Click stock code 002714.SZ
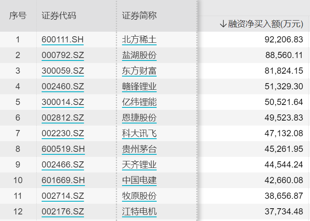This screenshot has width=310, height=221. click(x=63, y=196)
